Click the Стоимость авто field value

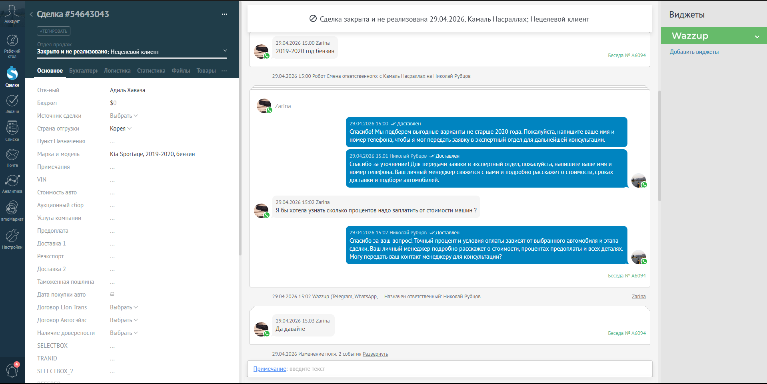(x=112, y=193)
